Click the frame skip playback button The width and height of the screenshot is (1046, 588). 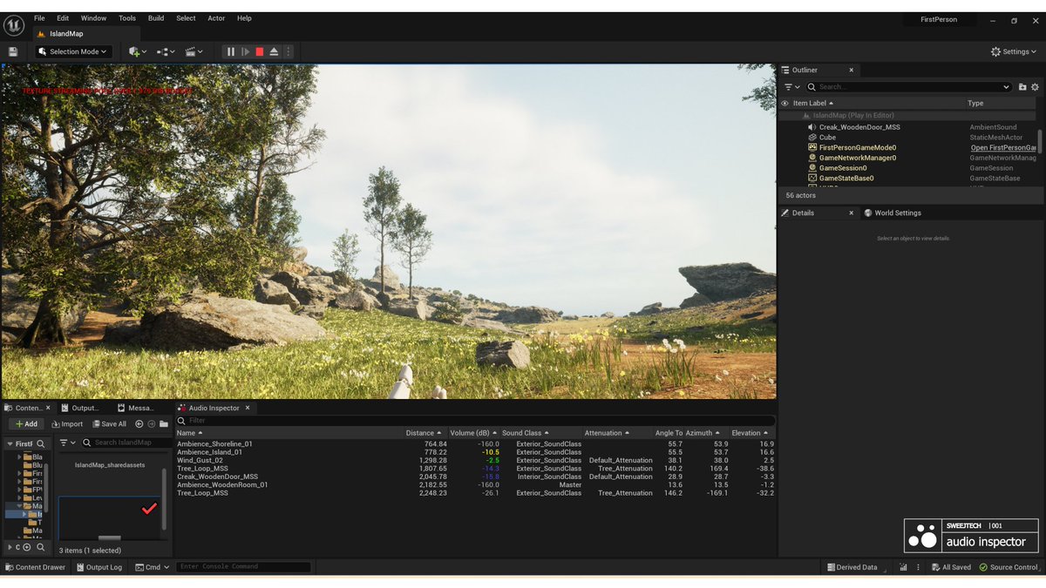(245, 52)
